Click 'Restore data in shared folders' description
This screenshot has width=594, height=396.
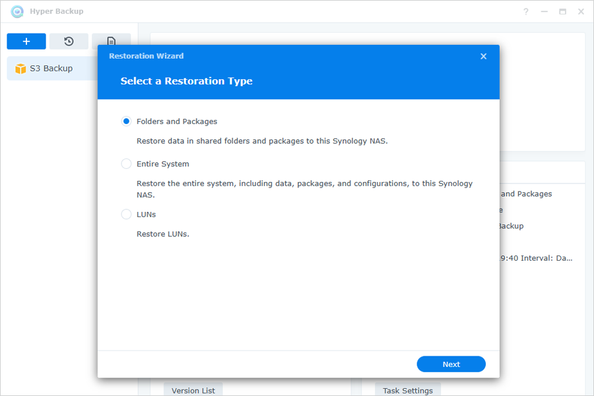(262, 141)
